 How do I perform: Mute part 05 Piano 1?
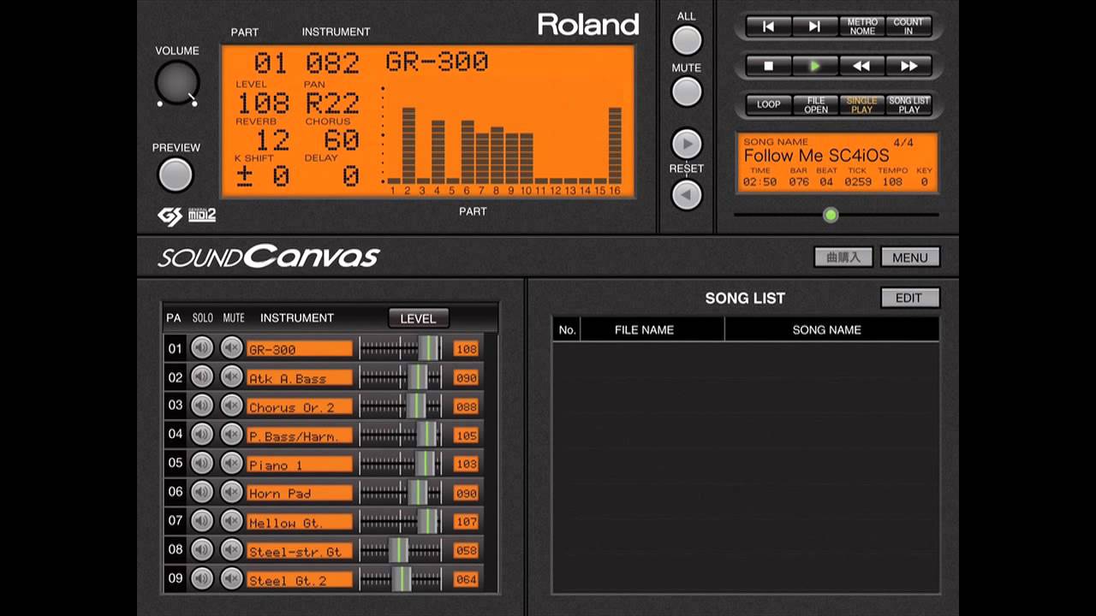tap(231, 464)
